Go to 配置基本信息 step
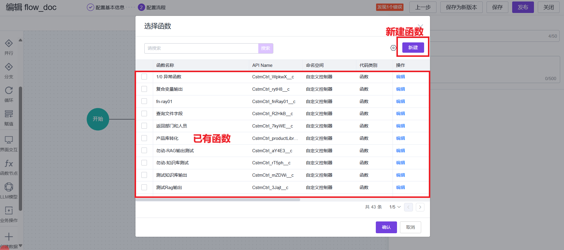 [106, 7]
